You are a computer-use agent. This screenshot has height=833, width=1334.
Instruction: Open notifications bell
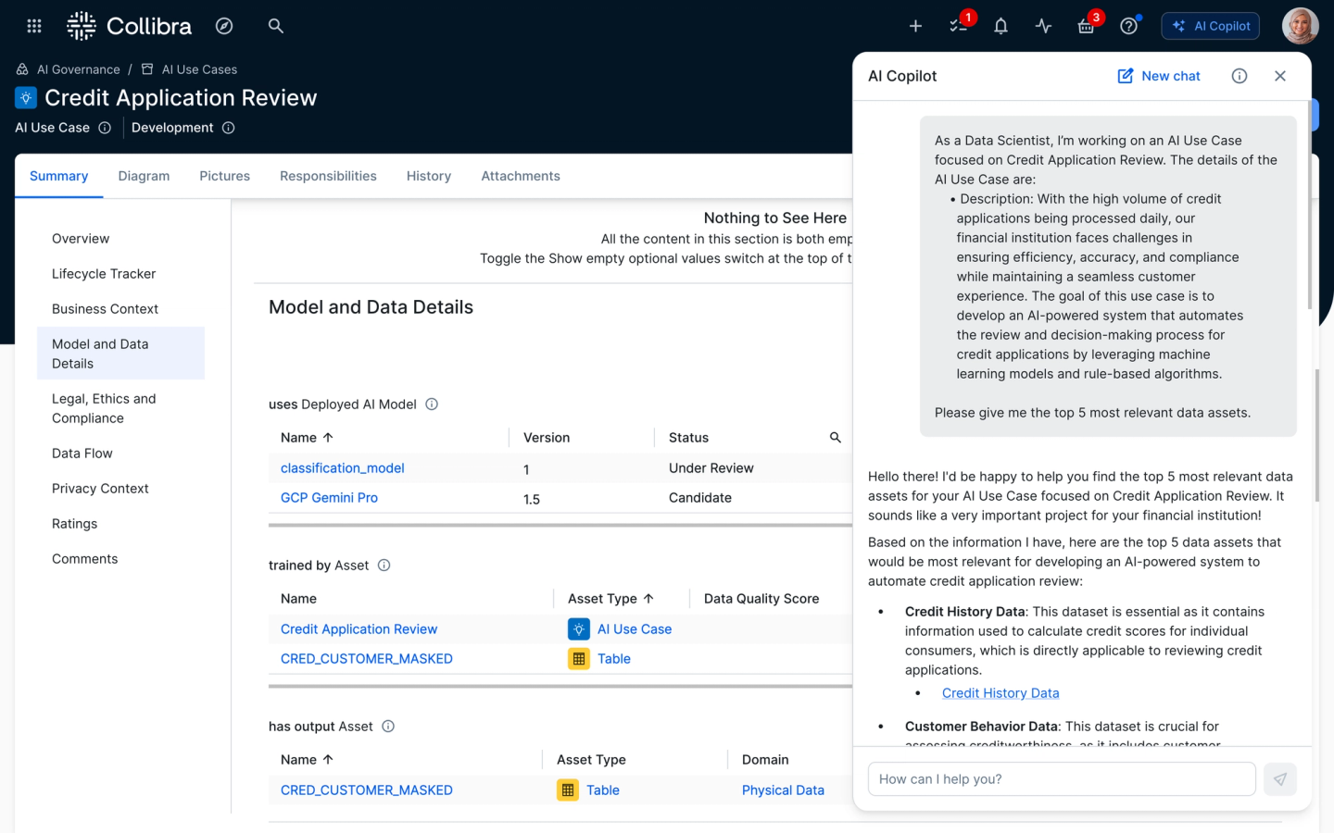1000,26
